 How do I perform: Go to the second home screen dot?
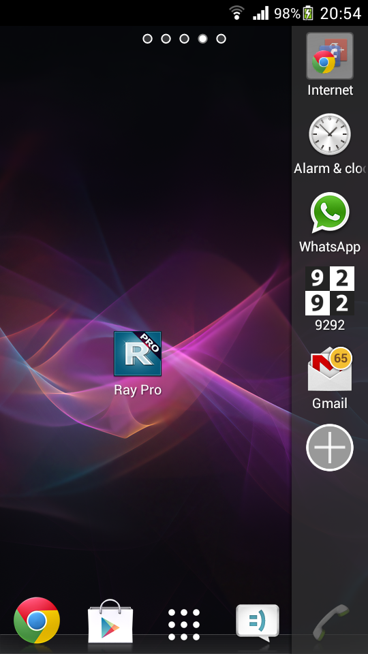(x=166, y=39)
